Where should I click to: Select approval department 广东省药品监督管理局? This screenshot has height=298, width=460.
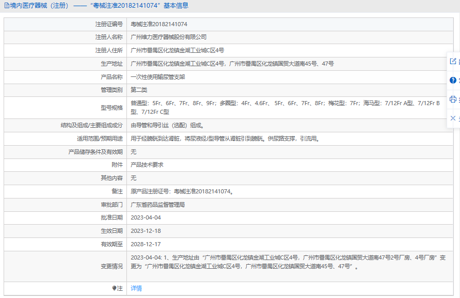coord(158,205)
